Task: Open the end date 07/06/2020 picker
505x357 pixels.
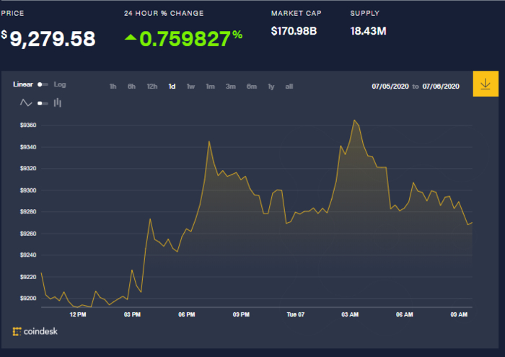Action: 441,87
